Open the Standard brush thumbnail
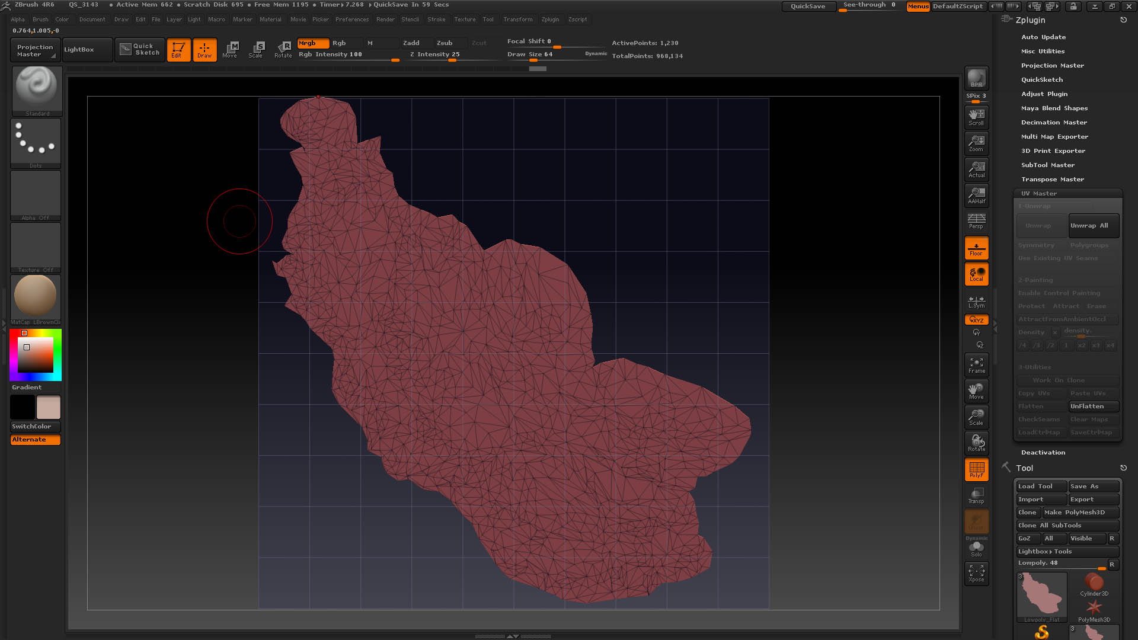1138x640 pixels. (x=37, y=91)
